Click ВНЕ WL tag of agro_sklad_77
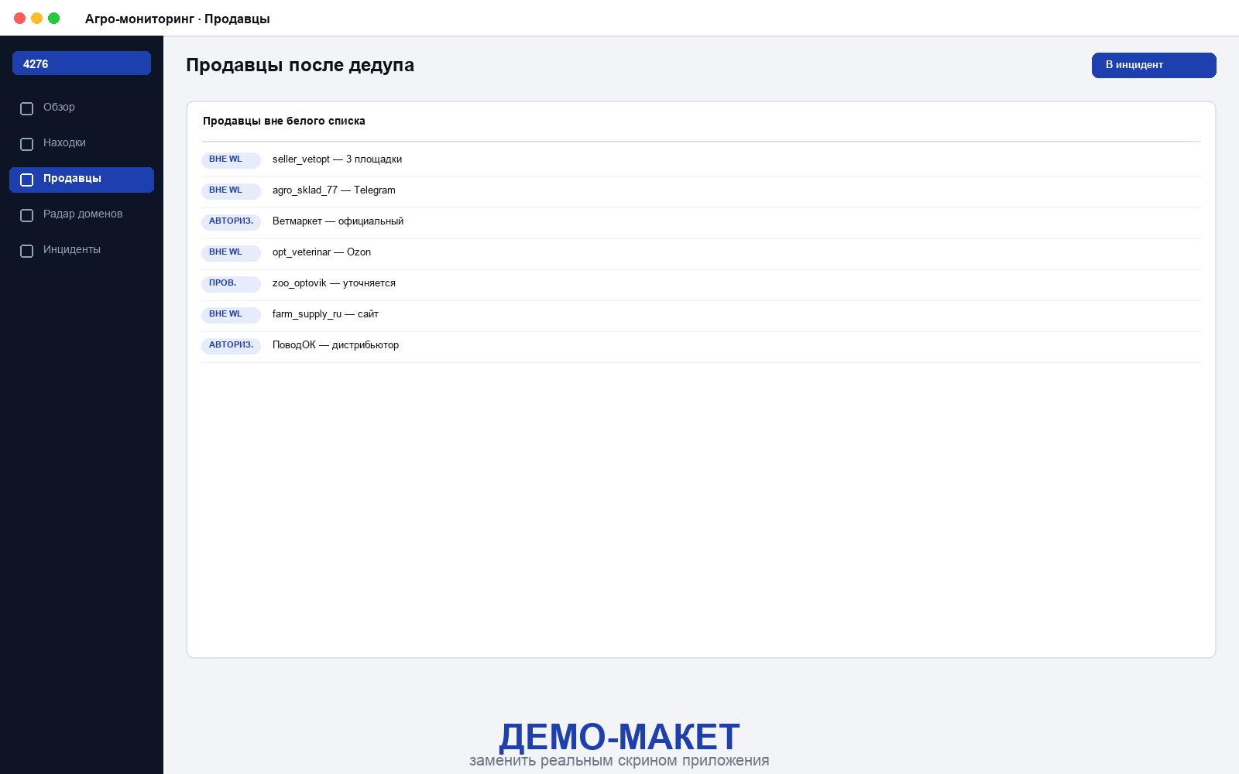 (x=231, y=191)
